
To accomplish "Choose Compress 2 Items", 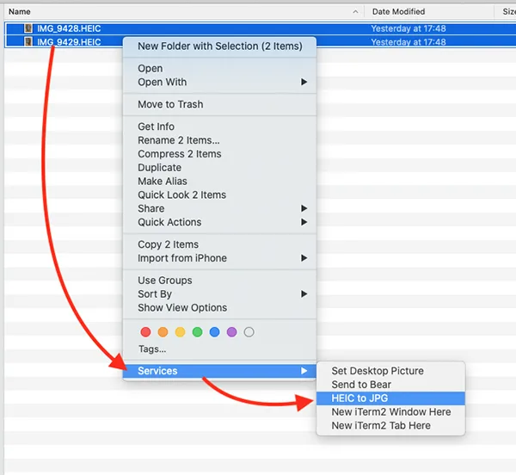I will pyautogui.click(x=220, y=154).
